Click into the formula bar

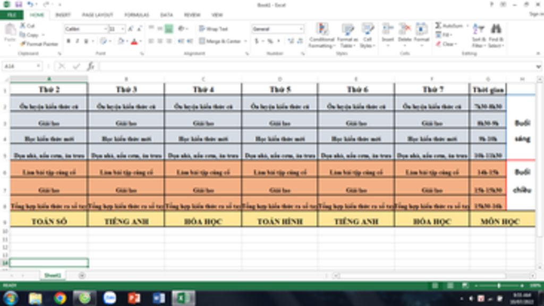[317, 66]
